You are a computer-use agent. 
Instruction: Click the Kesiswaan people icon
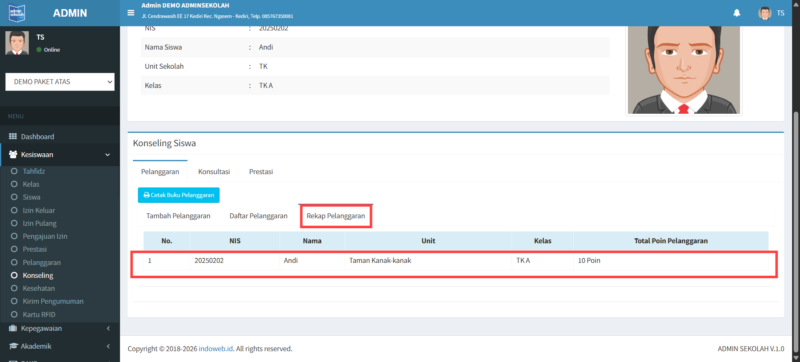[x=13, y=155]
